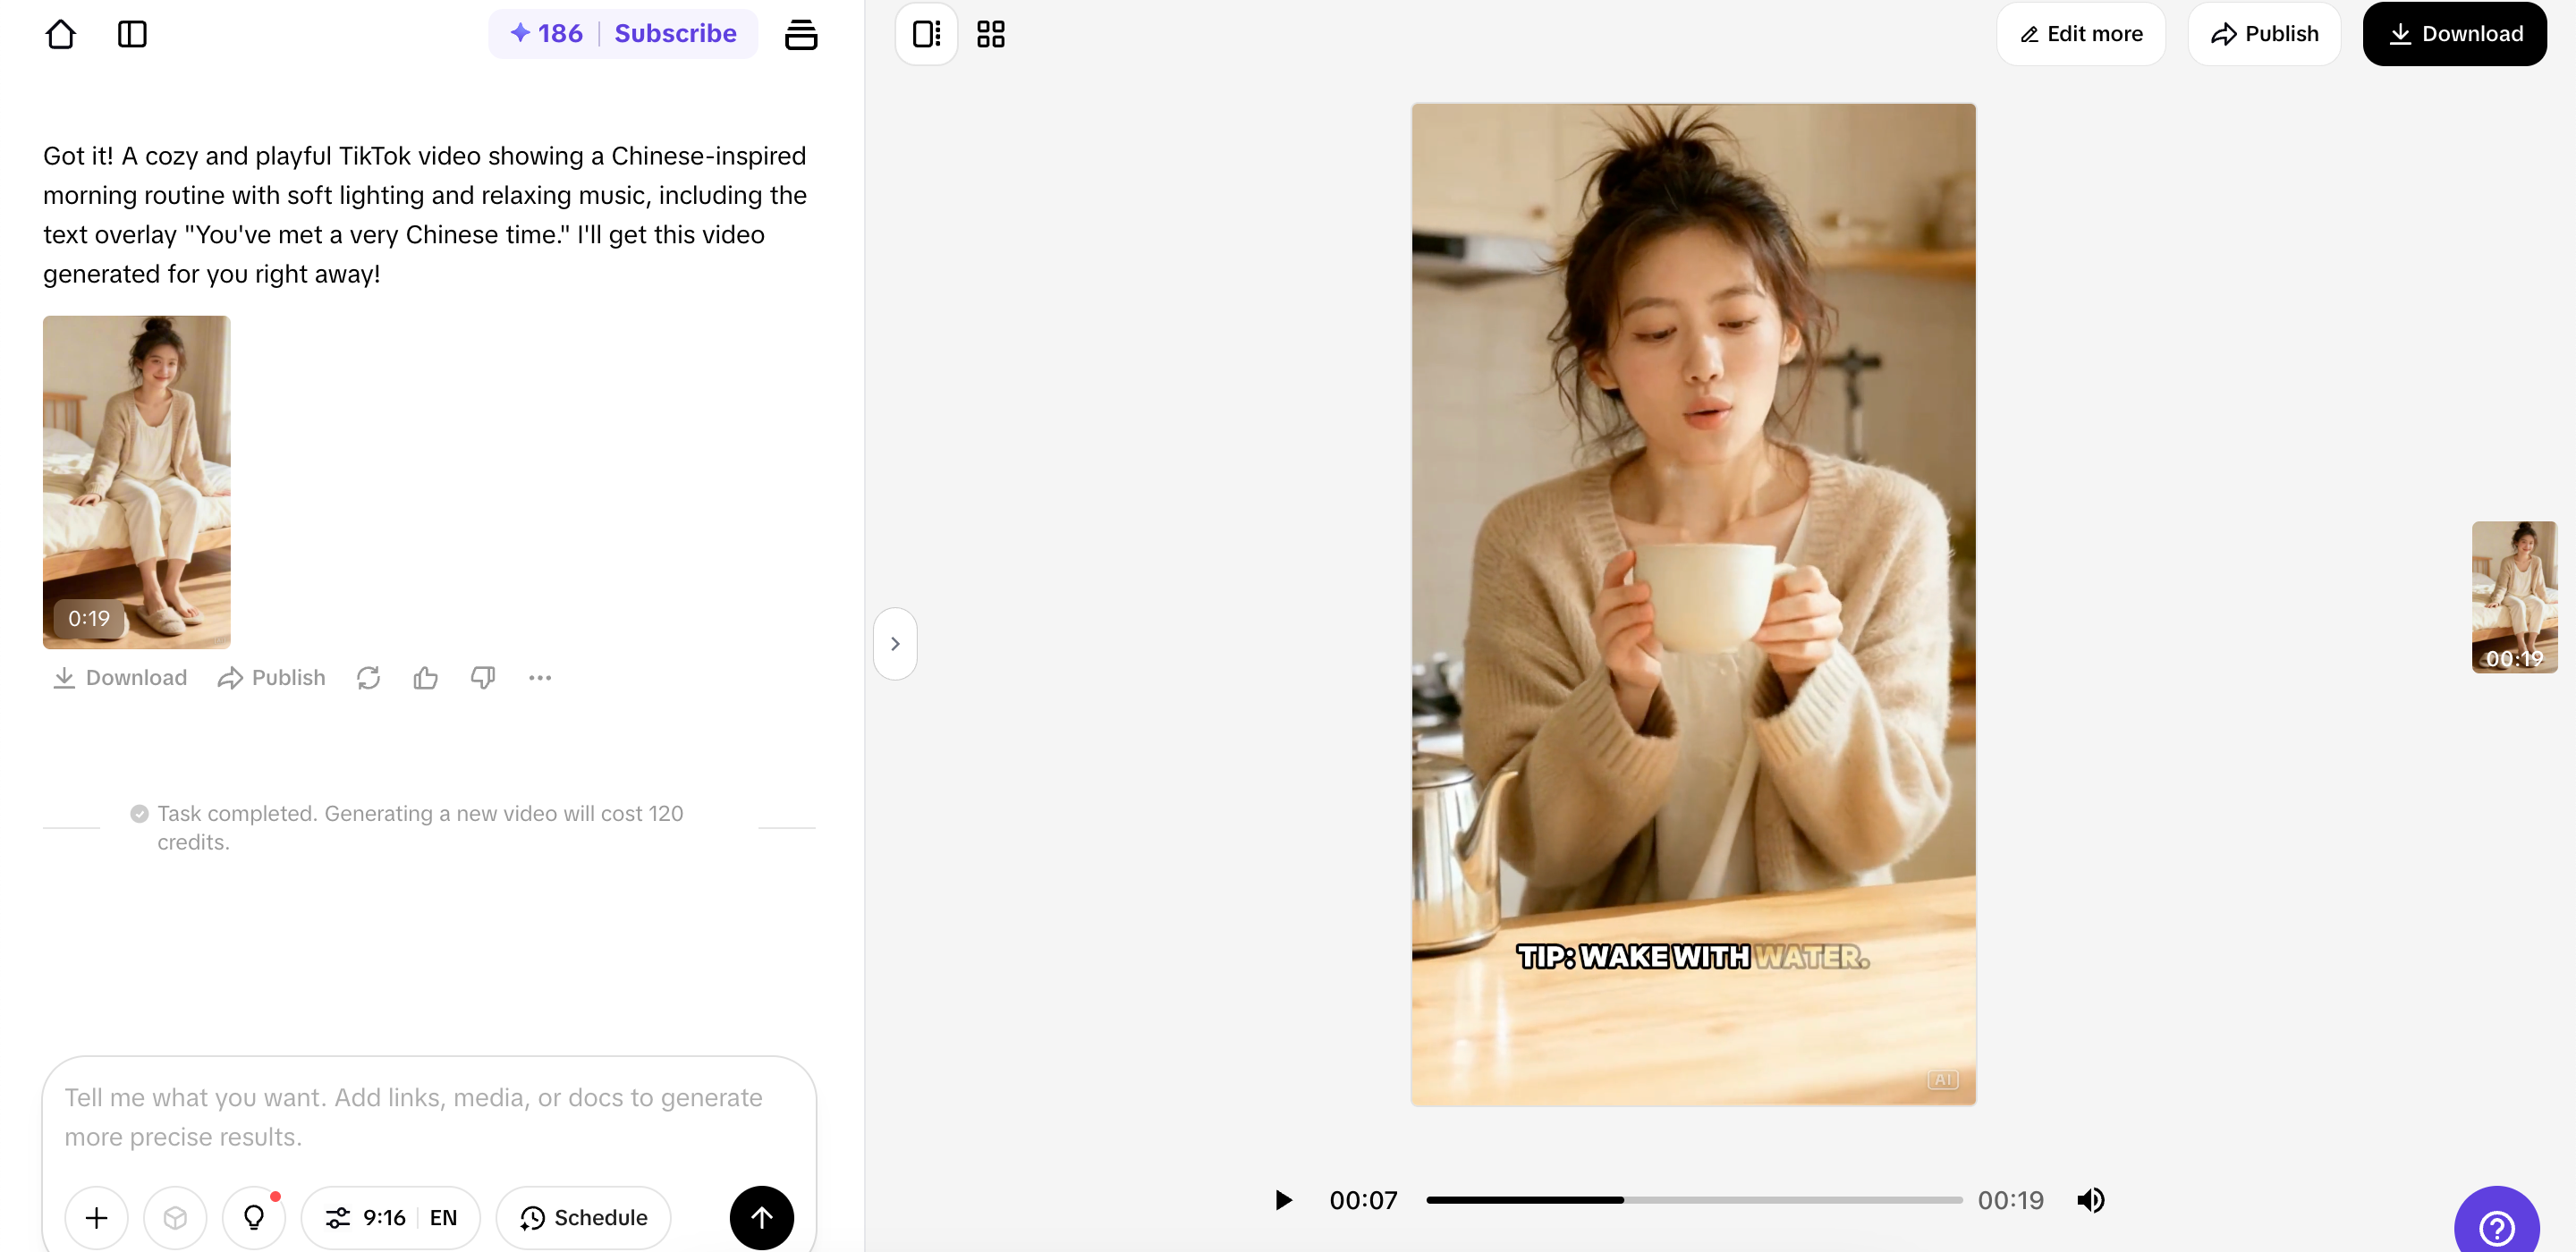Viewport: 2576px width, 1252px height.
Task: Like the generated video with thumbs up
Action: (x=426, y=677)
